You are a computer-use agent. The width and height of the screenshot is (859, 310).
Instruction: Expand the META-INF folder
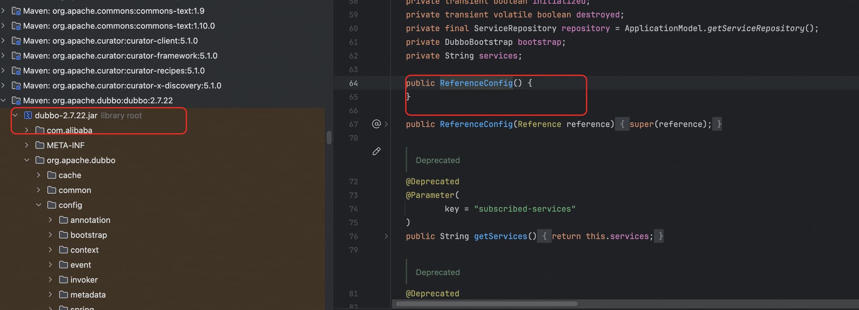pos(27,145)
